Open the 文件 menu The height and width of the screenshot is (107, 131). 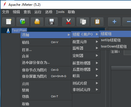6,12
